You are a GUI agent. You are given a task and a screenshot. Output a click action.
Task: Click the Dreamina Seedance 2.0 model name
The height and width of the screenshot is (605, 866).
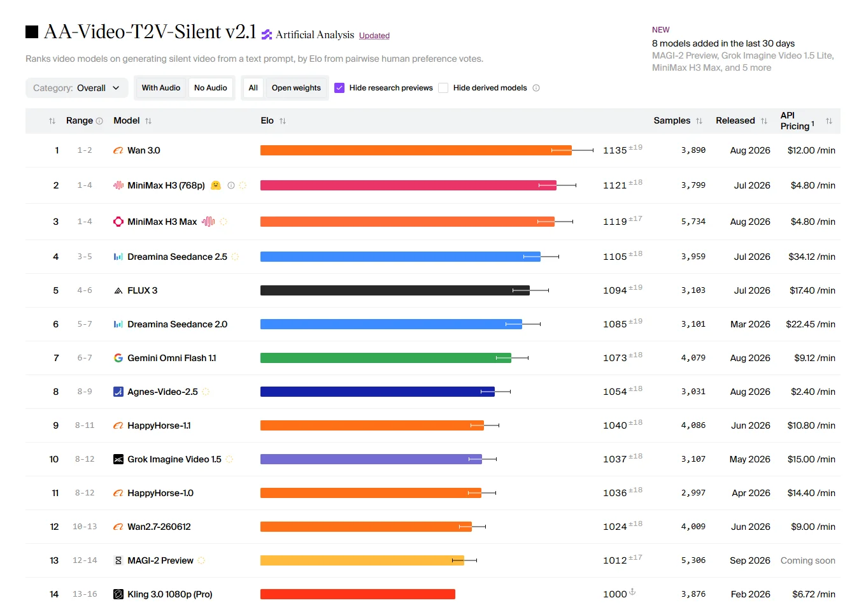[x=177, y=324]
